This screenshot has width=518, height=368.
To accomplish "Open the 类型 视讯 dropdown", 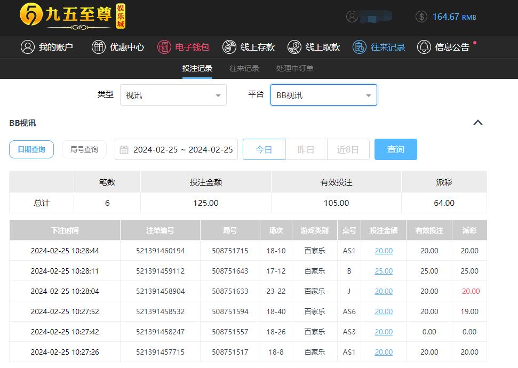I will 173,95.
